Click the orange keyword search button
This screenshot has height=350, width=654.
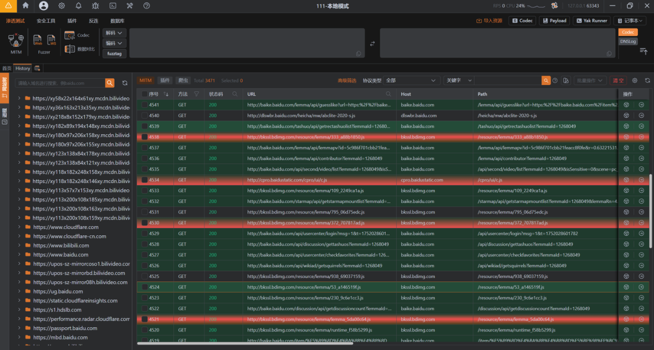click(546, 80)
